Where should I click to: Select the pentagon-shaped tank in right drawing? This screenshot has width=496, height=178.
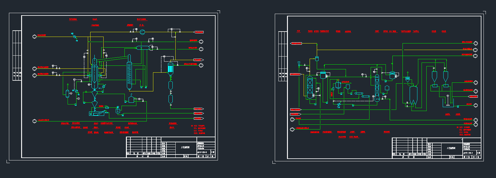[387, 88]
